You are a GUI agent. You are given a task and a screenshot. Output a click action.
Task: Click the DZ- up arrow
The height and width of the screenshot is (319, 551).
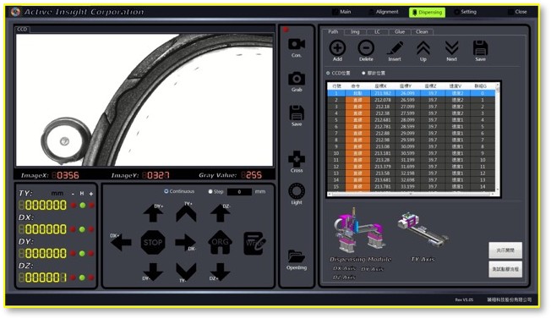coord(220,213)
